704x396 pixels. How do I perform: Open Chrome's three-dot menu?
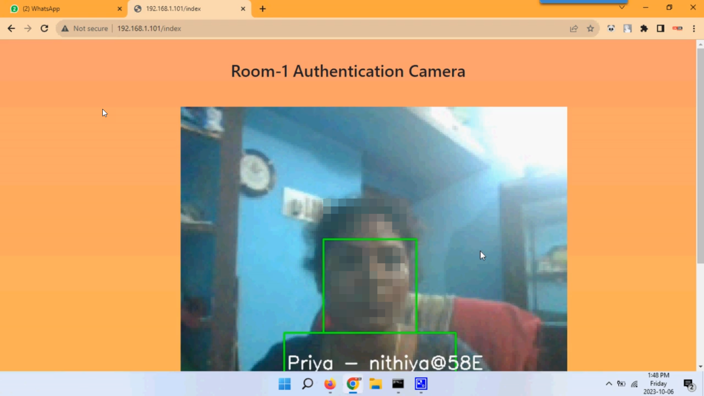point(694,28)
